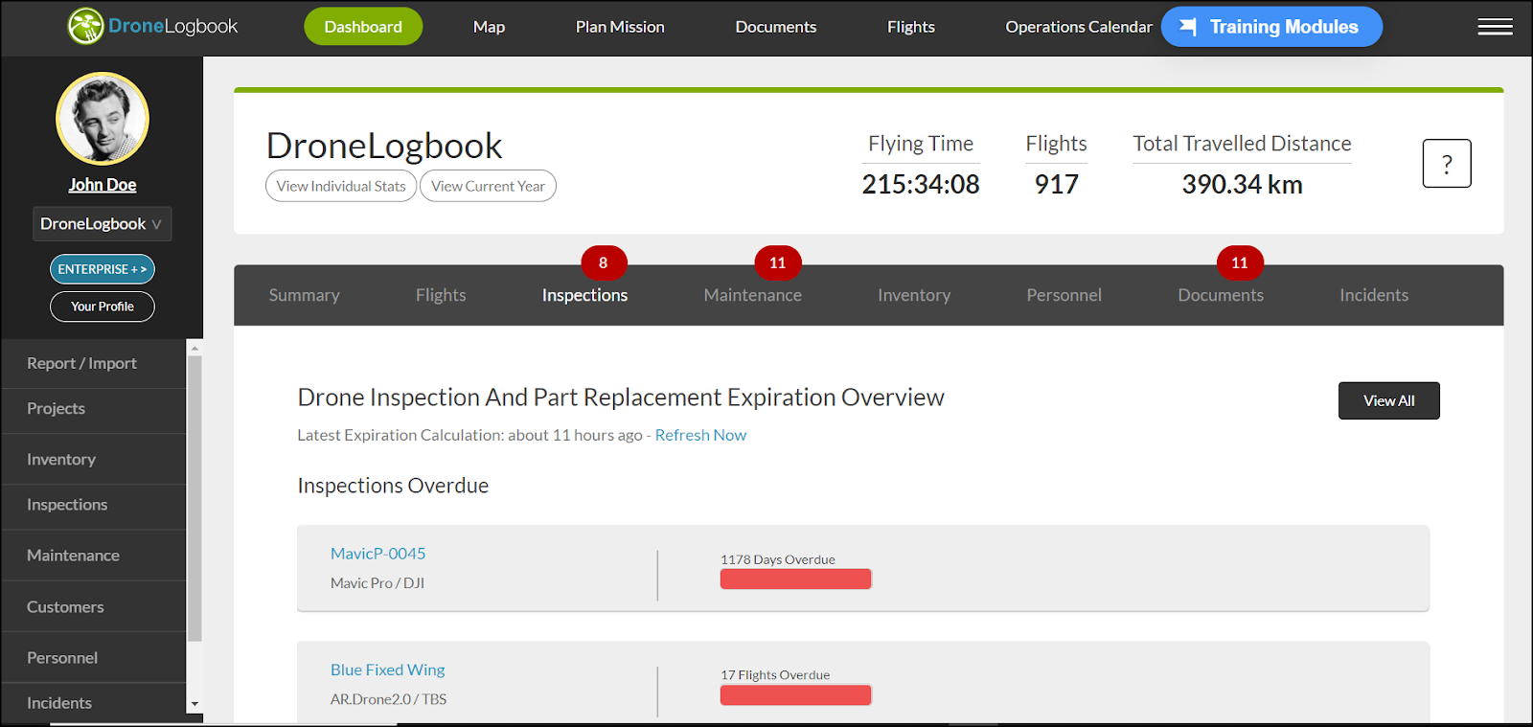Image resolution: width=1533 pixels, height=727 pixels.
Task: Switch to the Maintenance dashboard tab
Action: point(753,295)
